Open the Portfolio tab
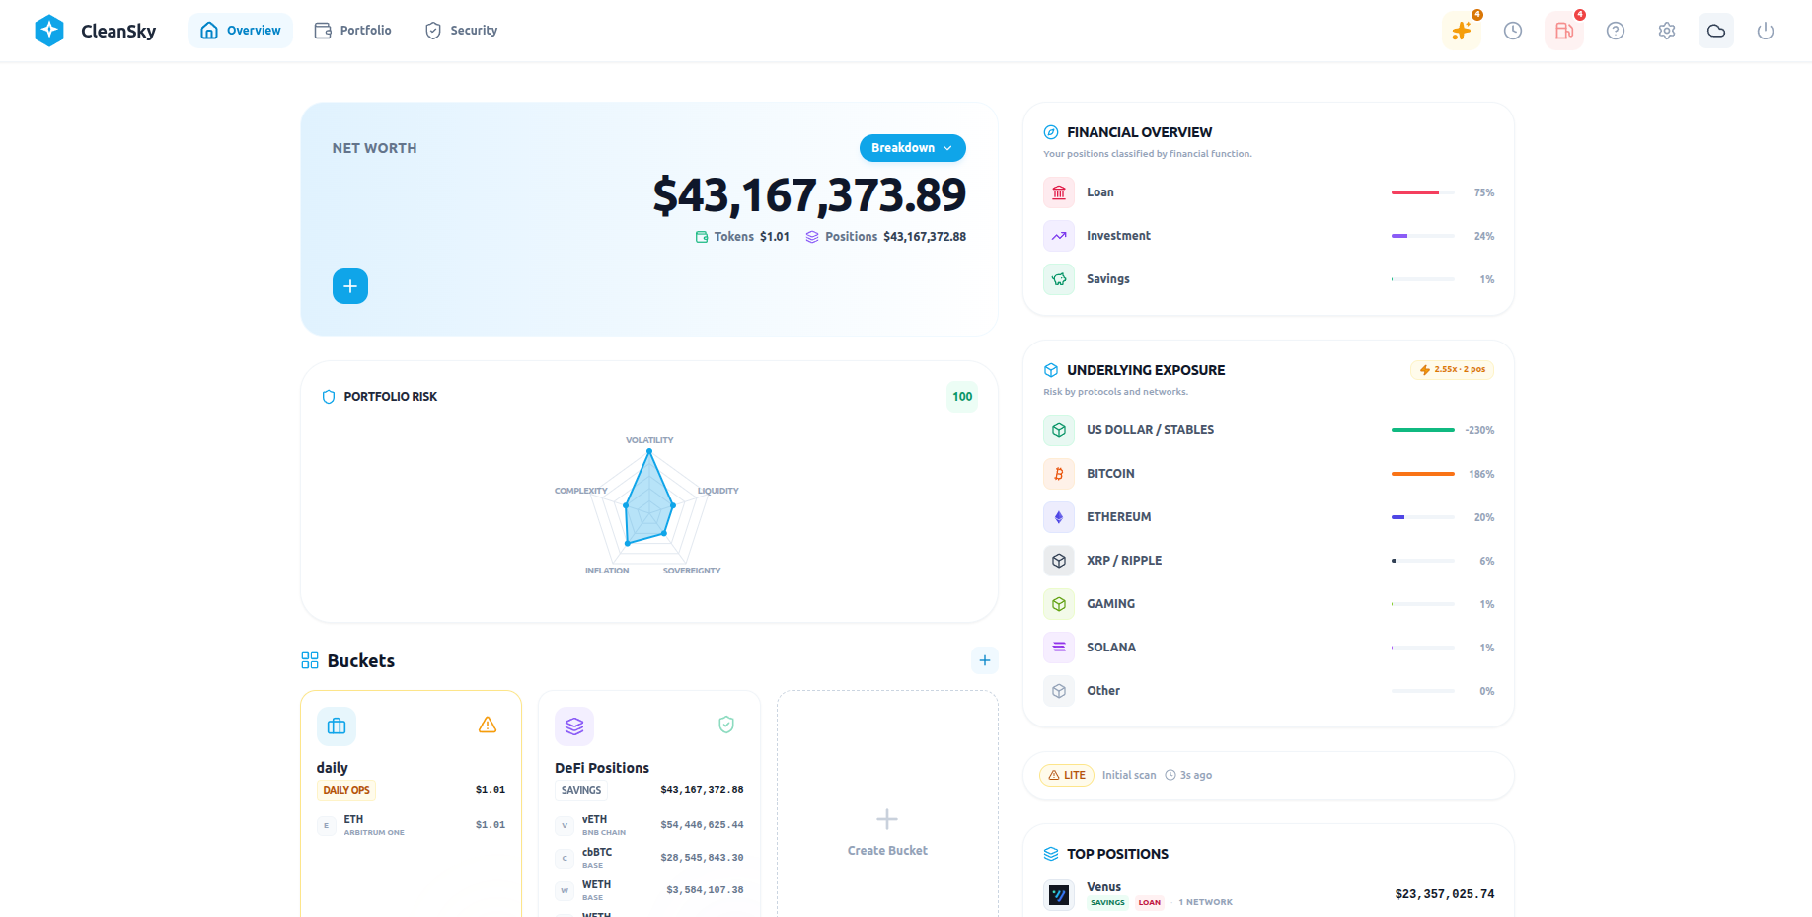 (352, 30)
